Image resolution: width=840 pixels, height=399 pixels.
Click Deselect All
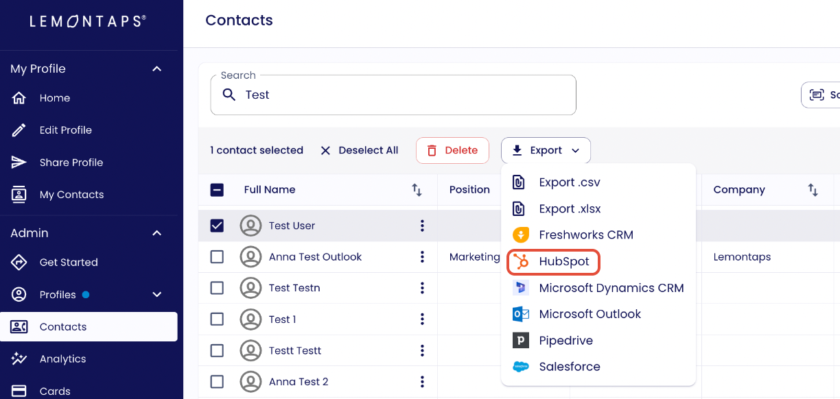pos(360,150)
